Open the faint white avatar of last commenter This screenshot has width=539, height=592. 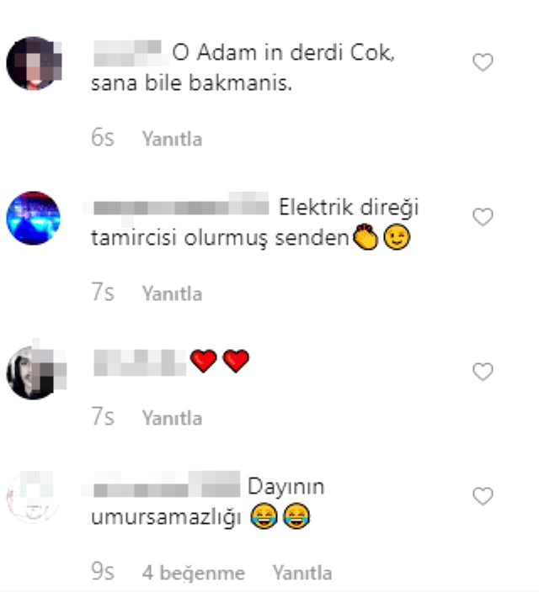click(x=34, y=497)
